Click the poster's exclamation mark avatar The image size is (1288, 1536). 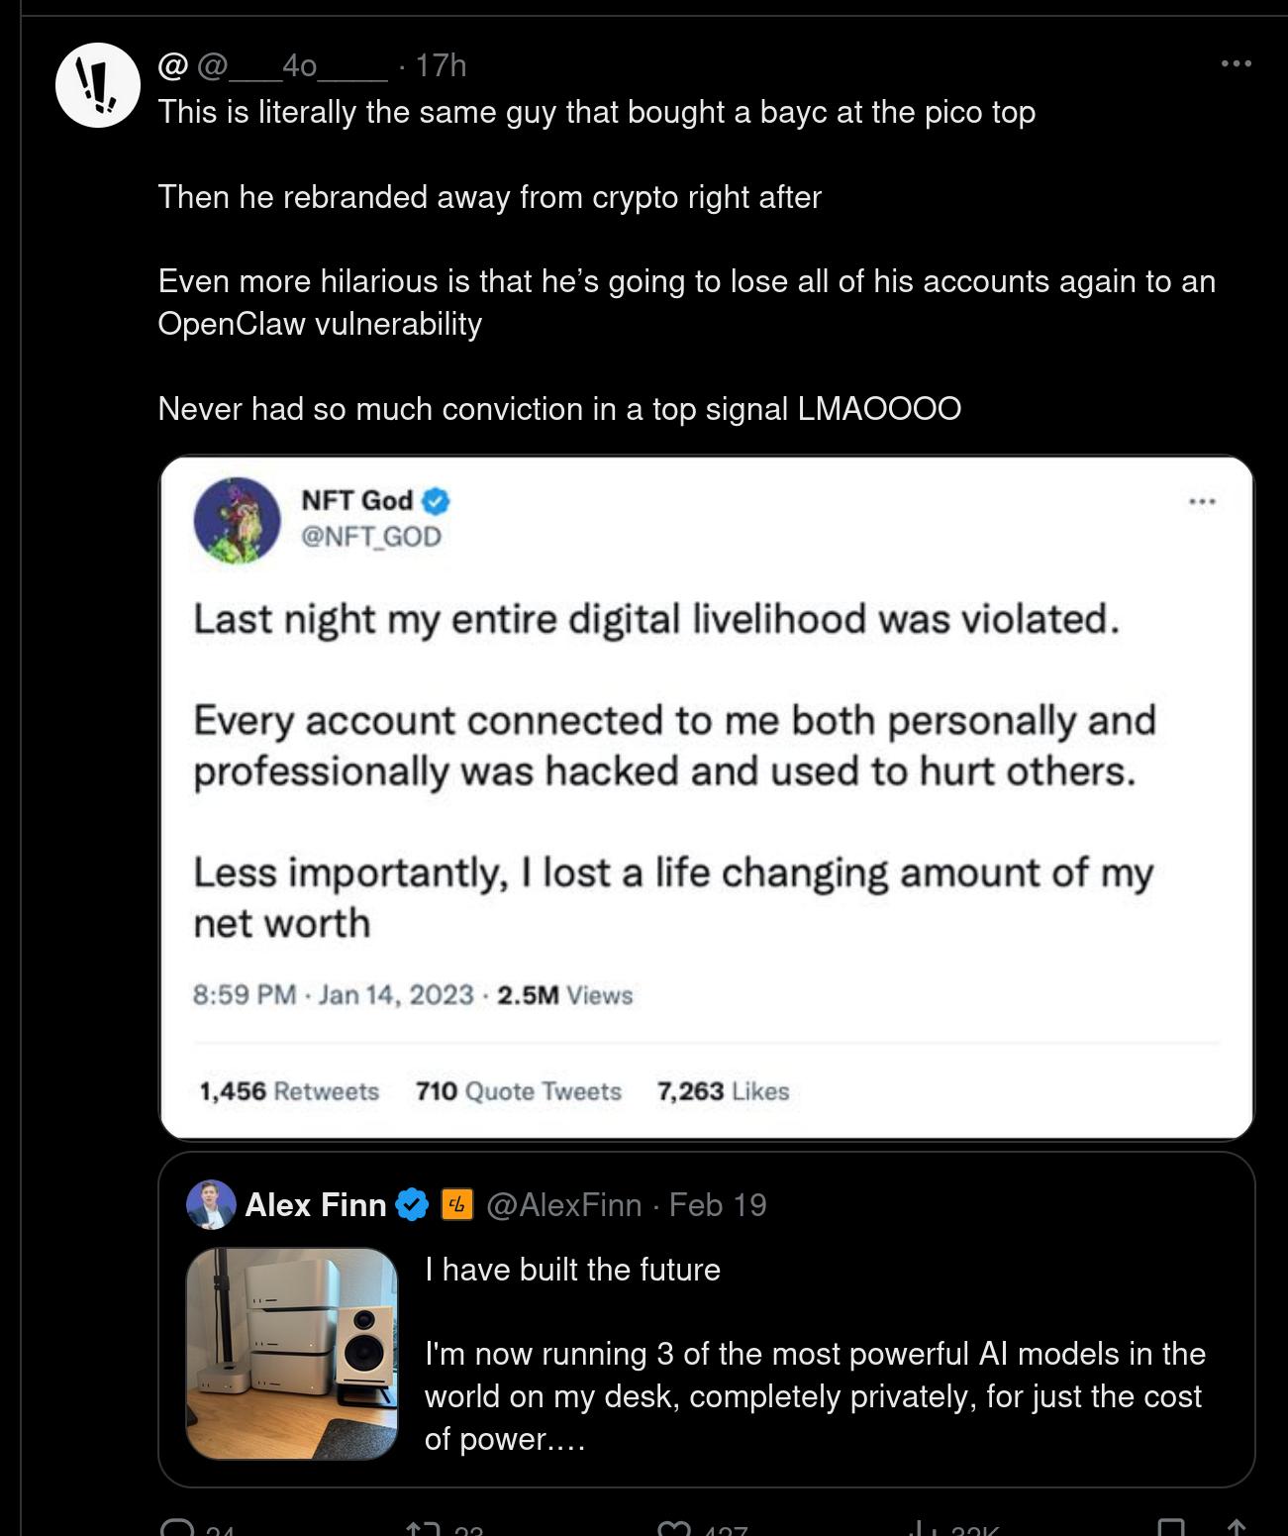97,85
